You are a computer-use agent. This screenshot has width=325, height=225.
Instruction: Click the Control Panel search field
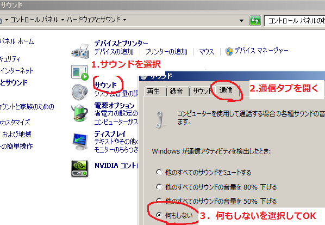click(295, 21)
